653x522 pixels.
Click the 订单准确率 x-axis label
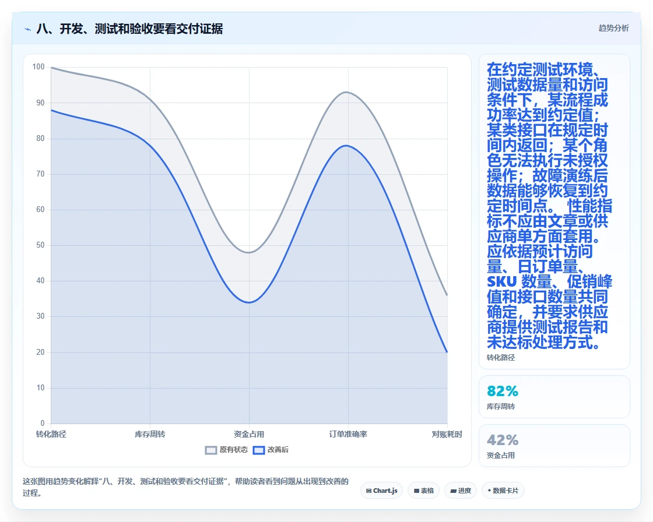point(348,434)
